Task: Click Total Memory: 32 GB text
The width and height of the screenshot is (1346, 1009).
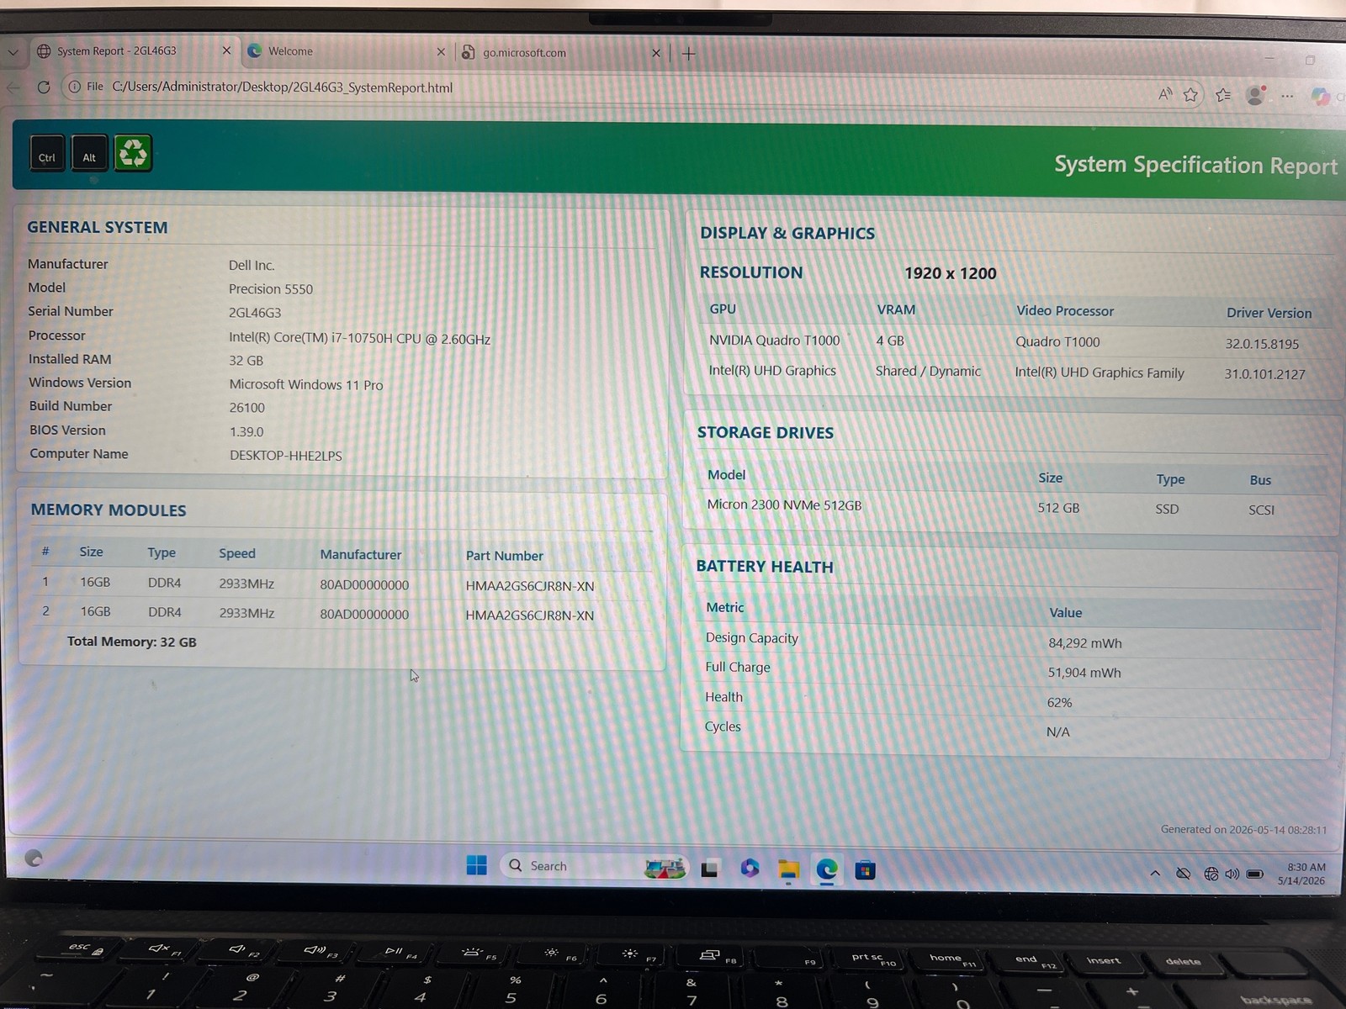Action: click(132, 642)
